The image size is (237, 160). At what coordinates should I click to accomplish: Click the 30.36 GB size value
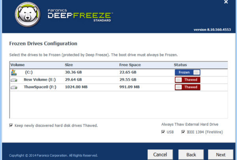tap(73, 72)
